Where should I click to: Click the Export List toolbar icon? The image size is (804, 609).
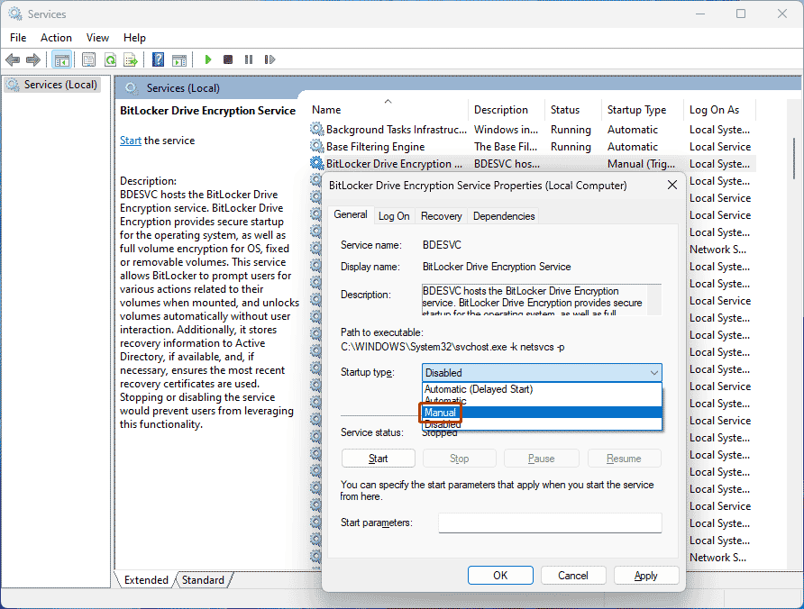[x=132, y=59]
